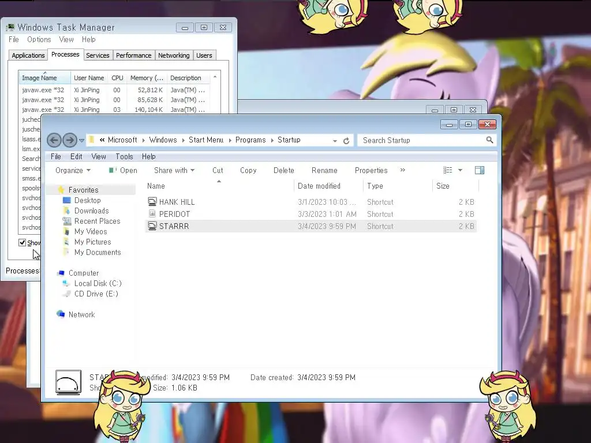Sort by CPU column in Task Manager
The width and height of the screenshot is (591, 443).
117,78
